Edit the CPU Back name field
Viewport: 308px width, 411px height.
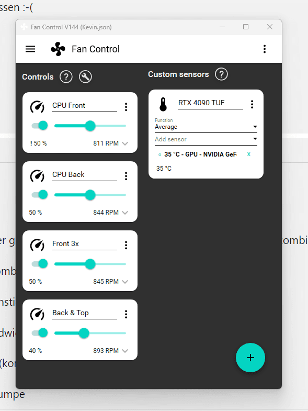point(84,175)
